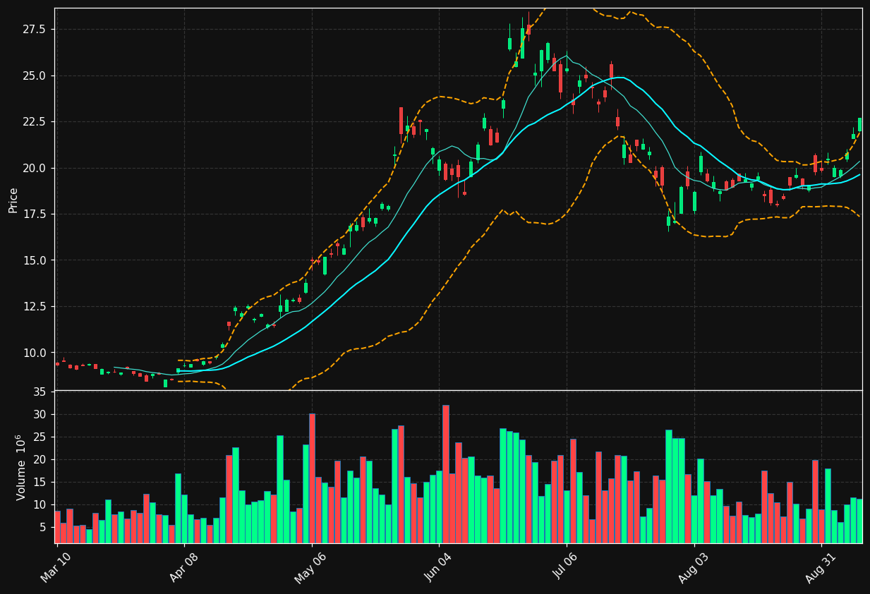Click the tall red volume bar at May 06

click(x=312, y=478)
